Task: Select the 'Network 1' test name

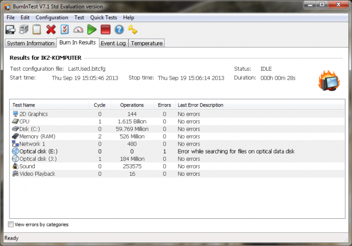Action: click(x=32, y=144)
